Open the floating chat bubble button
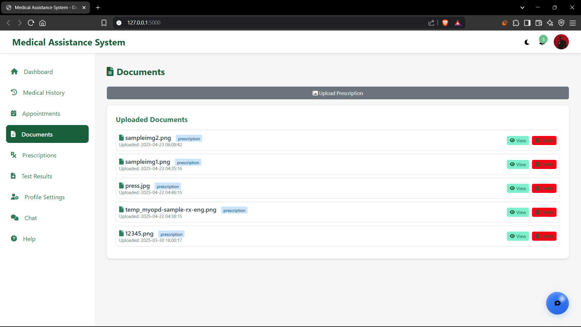581x327 pixels. (557, 303)
